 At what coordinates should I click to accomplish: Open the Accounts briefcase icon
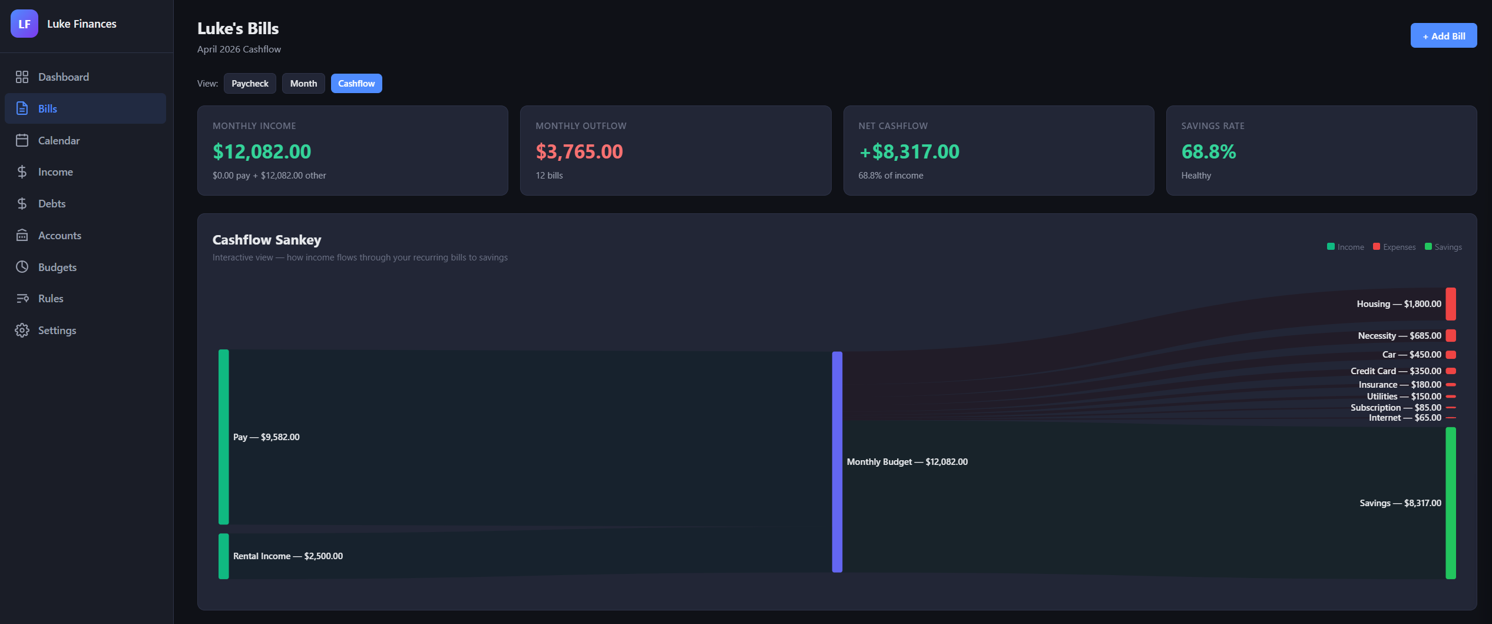[22, 235]
